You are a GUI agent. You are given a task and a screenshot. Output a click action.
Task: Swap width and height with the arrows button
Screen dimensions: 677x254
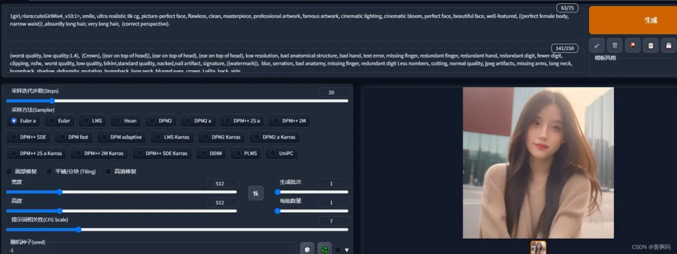256,192
